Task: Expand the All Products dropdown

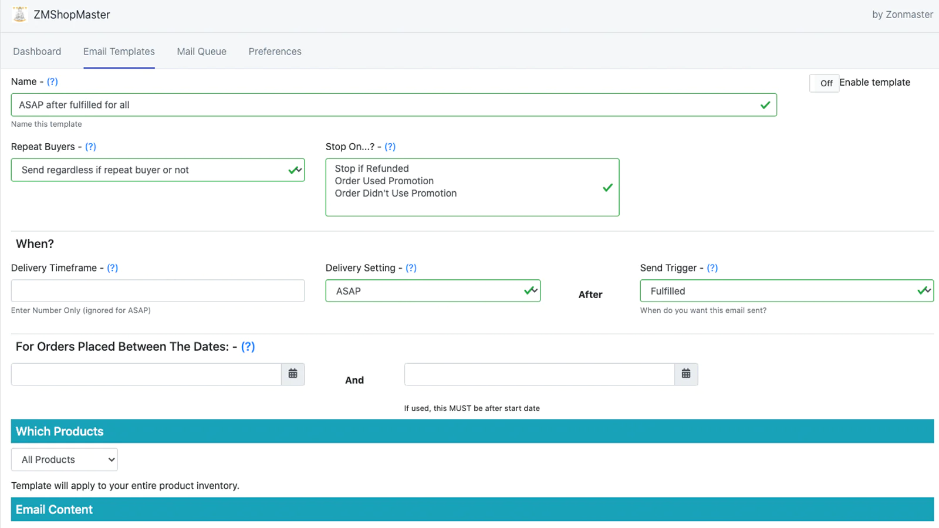Action: (x=65, y=459)
